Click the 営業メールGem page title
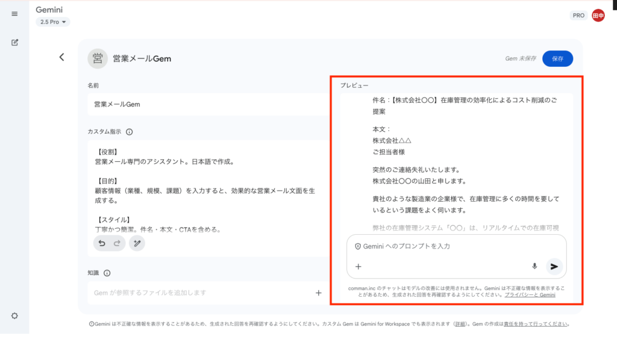The height and width of the screenshot is (337, 617). (x=142, y=59)
